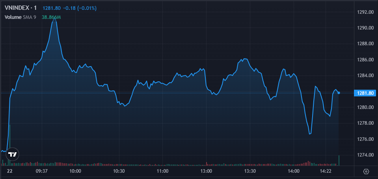378x179 pixels.
Task: Click the 13:30 time axis label
Action: [x=250, y=171]
